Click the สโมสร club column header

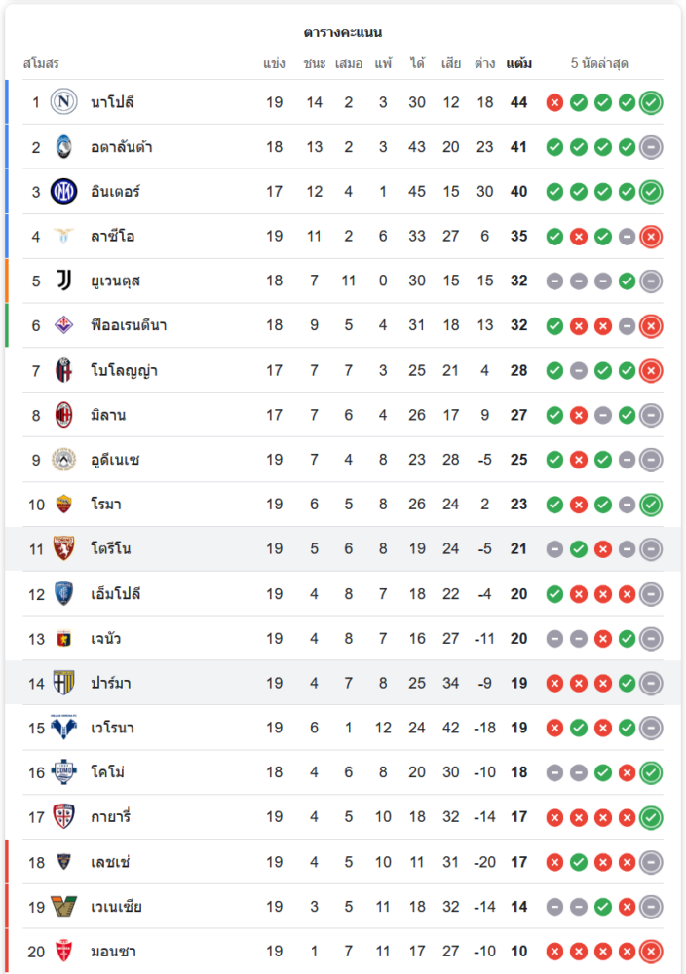tap(41, 64)
